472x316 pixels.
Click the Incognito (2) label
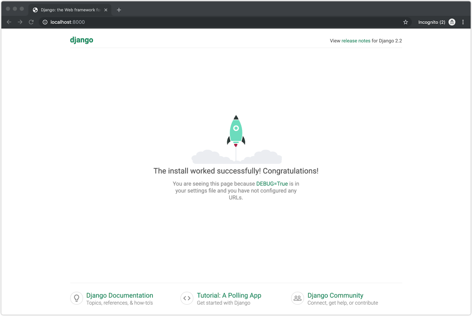432,22
